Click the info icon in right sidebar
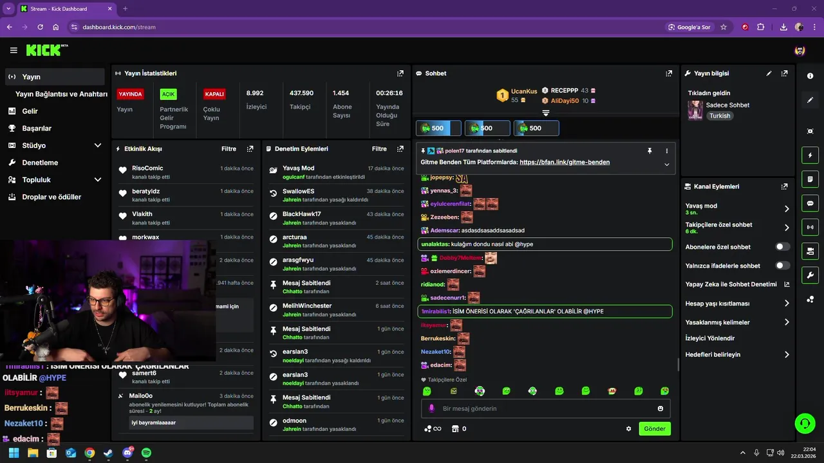The image size is (824, 463). (x=810, y=76)
